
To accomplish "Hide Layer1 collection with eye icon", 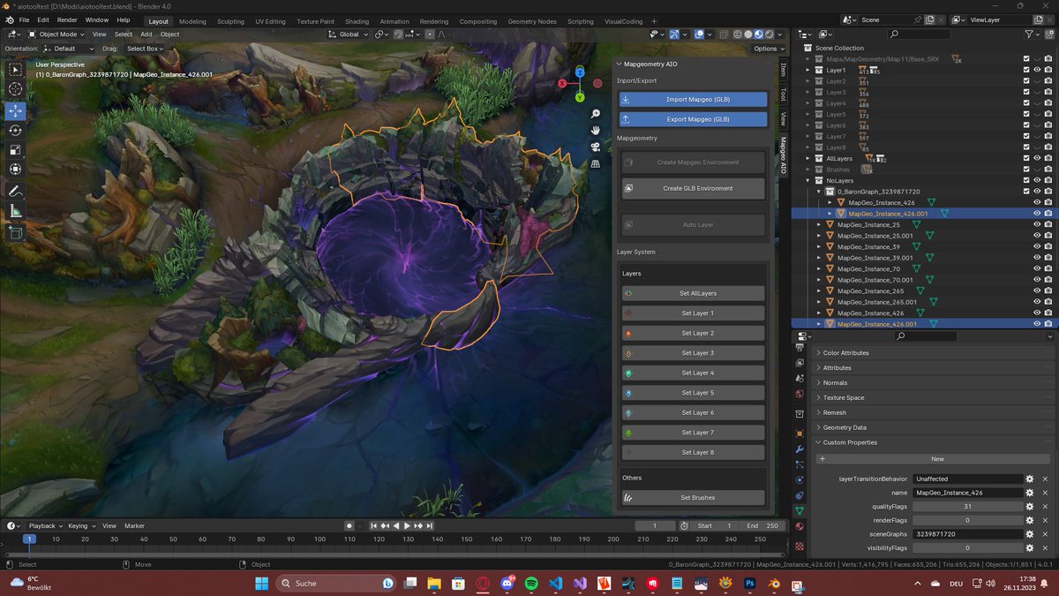I will [1037, 70].
